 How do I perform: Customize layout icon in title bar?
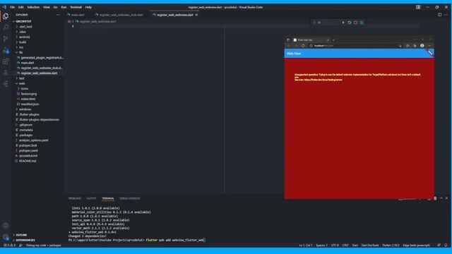418,7
